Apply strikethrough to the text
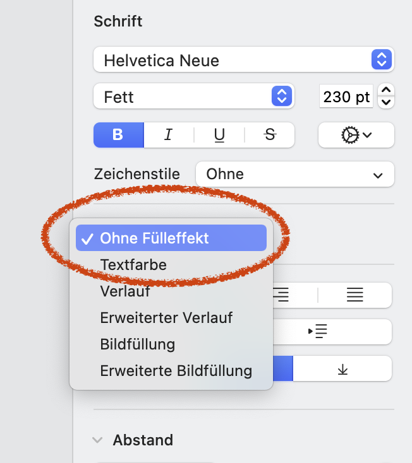This screenshot has width=412, height=463. point(270,134)
